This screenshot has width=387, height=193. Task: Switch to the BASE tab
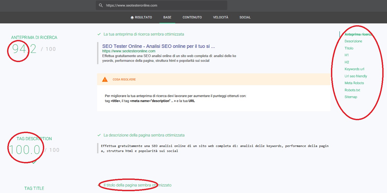click(x=167, y=17)
